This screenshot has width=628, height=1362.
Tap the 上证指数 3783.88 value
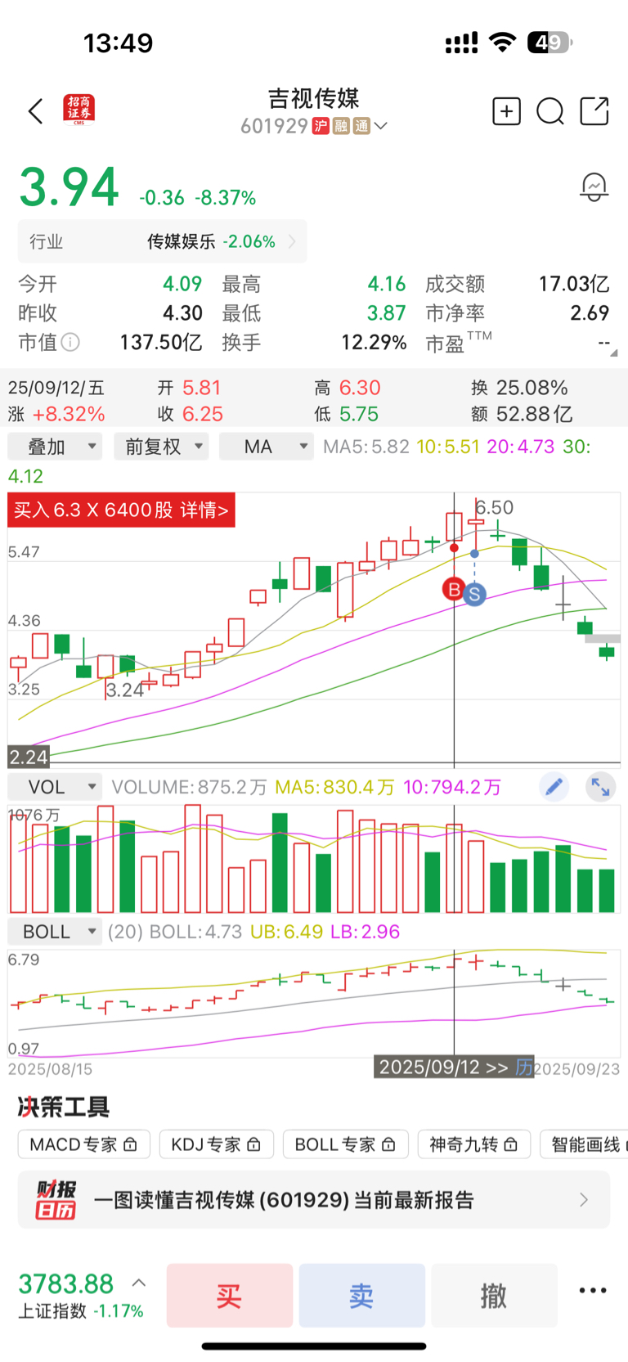(x=66, y=1283)
